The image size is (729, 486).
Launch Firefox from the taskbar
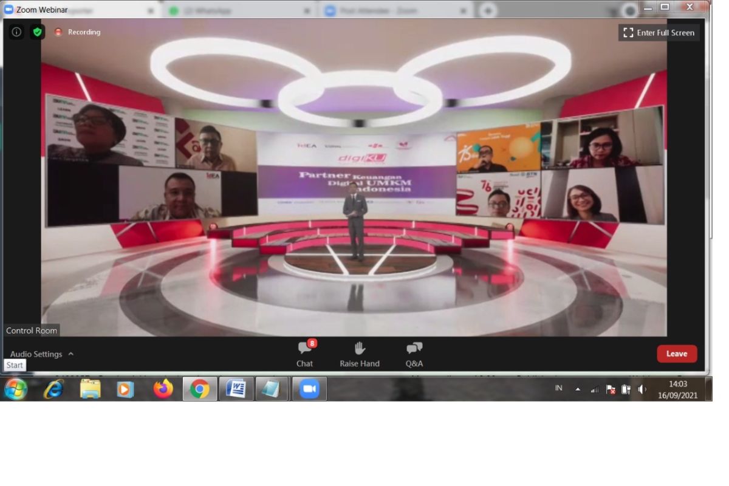[x=163, y=389]
